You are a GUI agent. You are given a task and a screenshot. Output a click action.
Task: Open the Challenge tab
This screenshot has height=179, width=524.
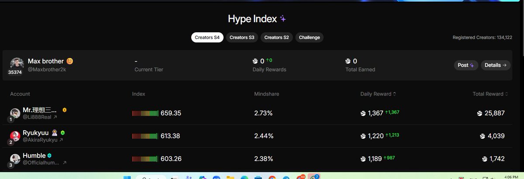pyautogui.click(x=310, y=38)
